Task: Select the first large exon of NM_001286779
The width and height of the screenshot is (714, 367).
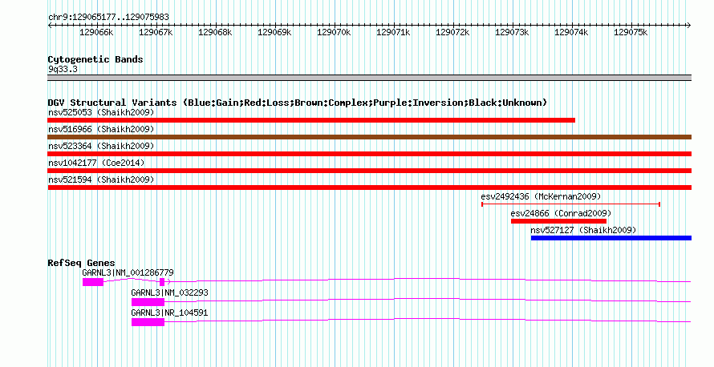Action: pyautogui.click(x=93, y=282)
